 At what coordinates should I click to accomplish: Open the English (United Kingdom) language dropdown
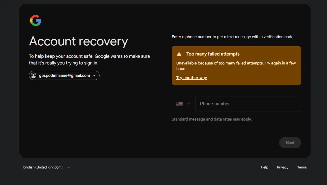47,167
